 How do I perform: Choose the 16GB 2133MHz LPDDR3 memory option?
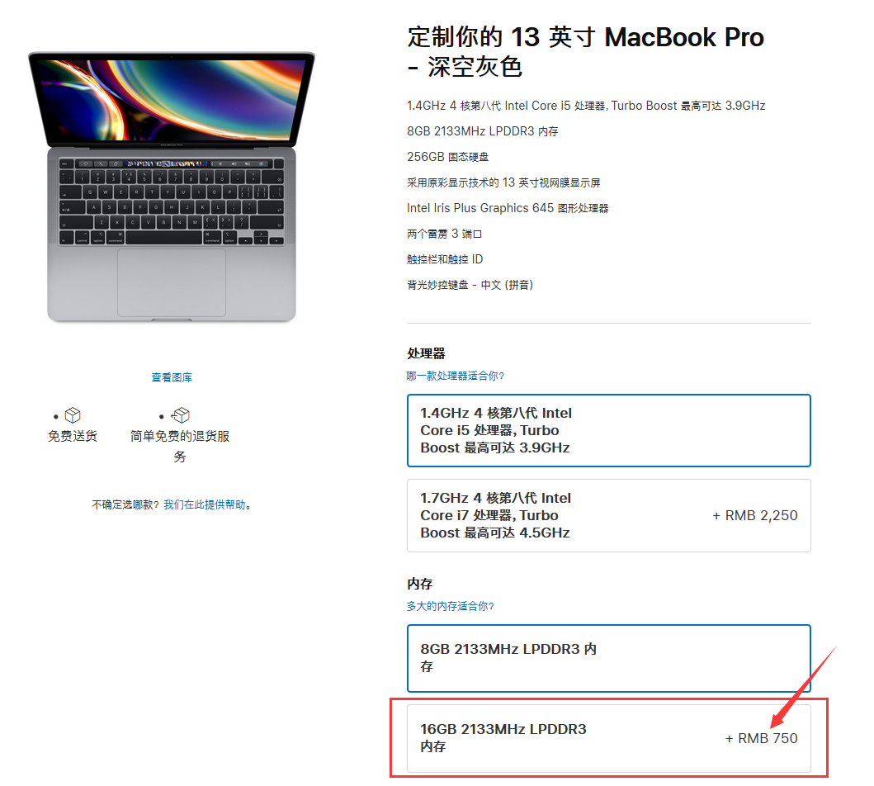609,738
